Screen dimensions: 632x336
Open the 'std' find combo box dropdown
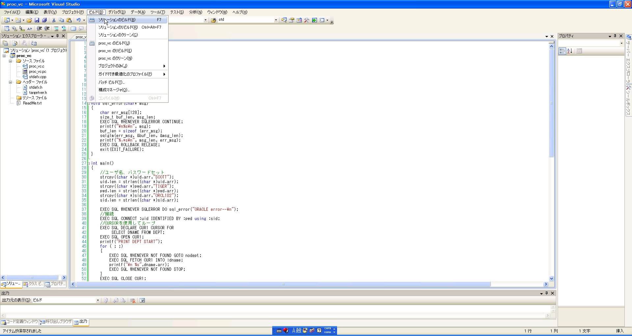(276, 20)
